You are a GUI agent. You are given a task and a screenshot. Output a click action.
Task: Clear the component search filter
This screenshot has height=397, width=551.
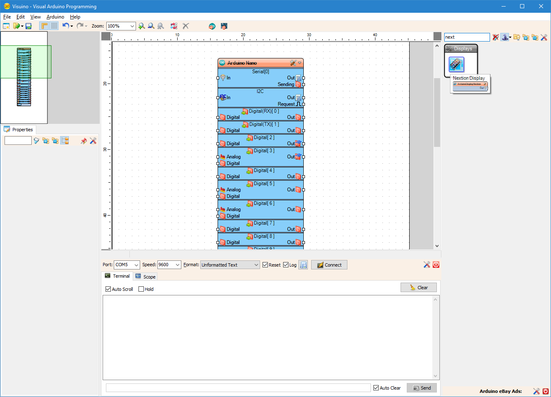coord(495,37)
